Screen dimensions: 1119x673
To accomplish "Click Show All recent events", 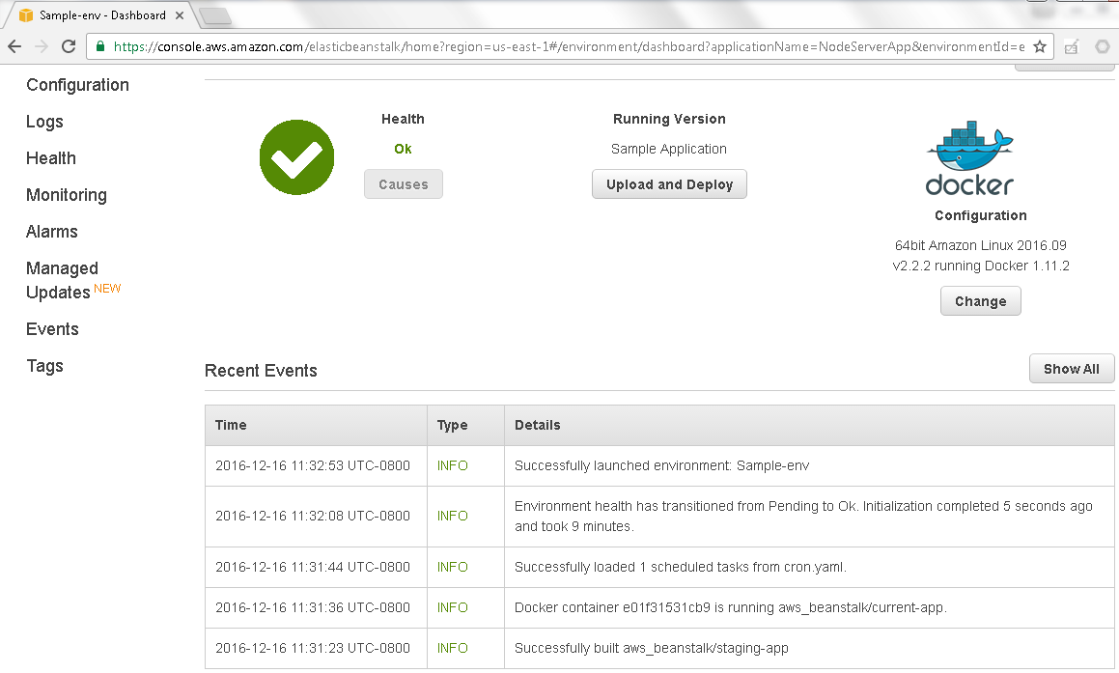I will 1071,369.
